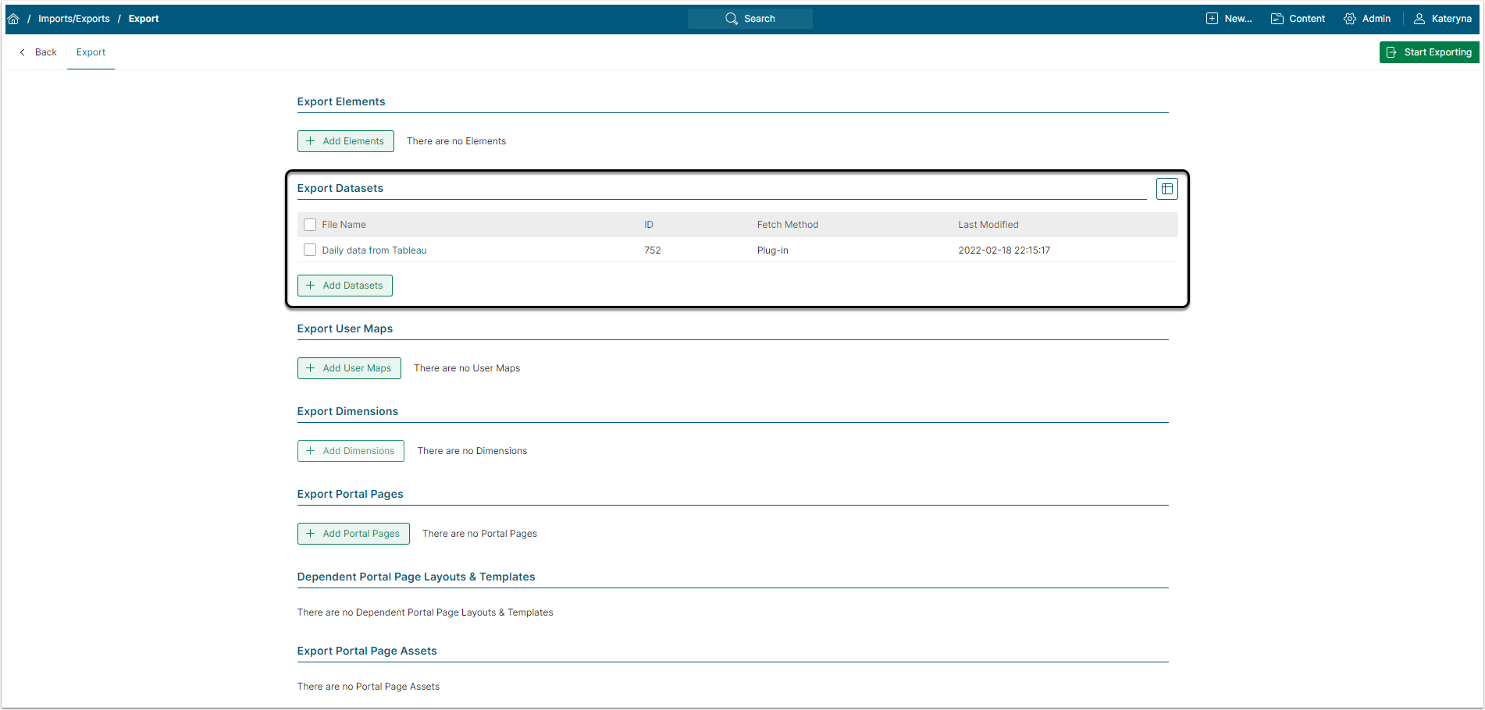Screen dimensions: 1485x710
Task: Click the gear icon beside Admin
Action: [1349, 19]
